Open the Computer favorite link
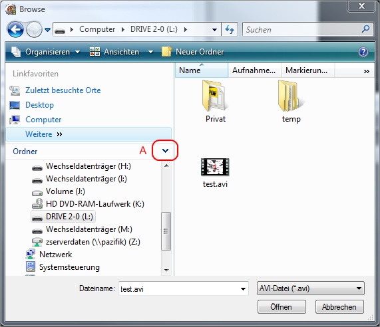This screenshot has height=327, width=380. click(x=43, y=120)
